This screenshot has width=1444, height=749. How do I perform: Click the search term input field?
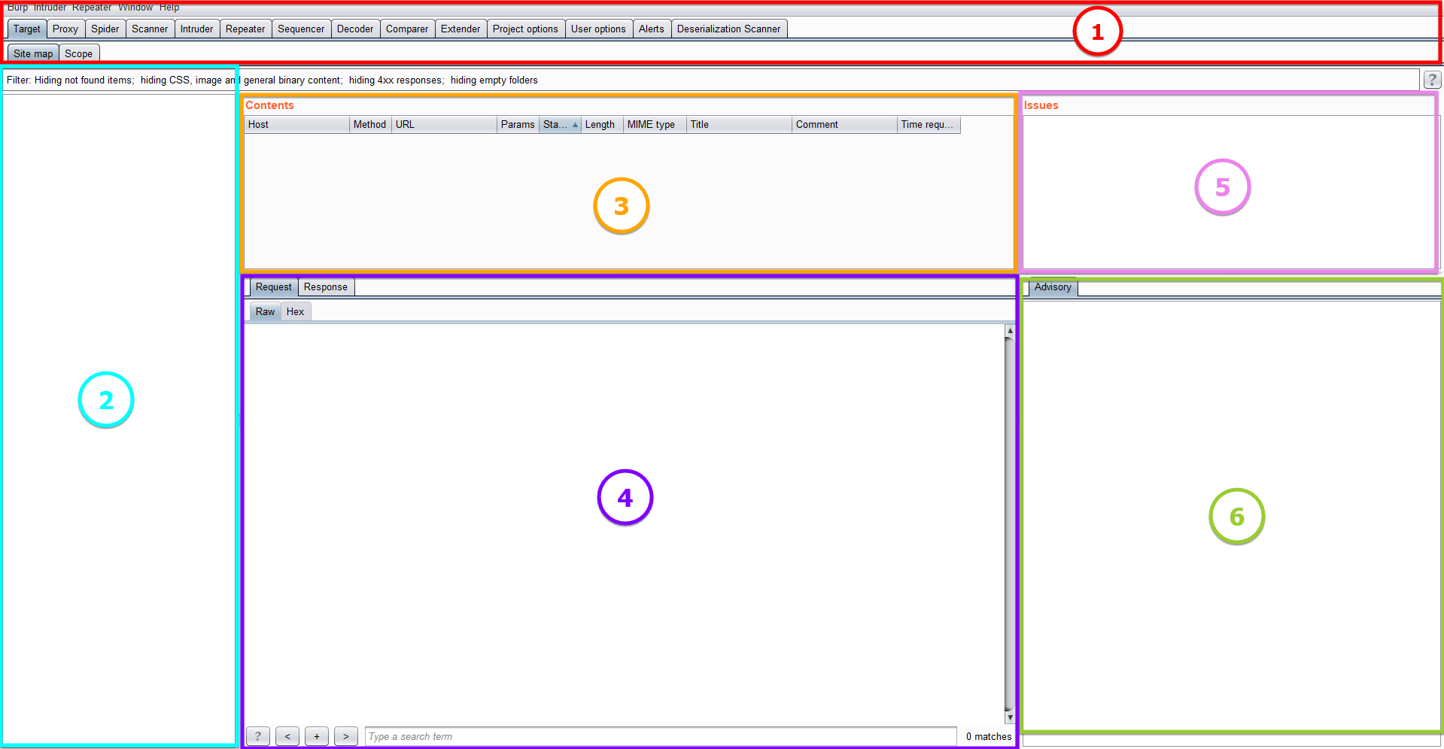click(x=661, y=736)
